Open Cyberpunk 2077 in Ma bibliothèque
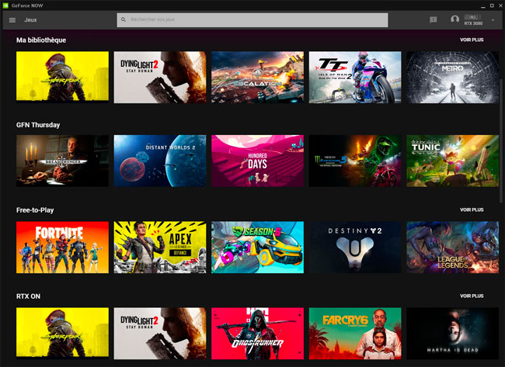 point(62,78)
